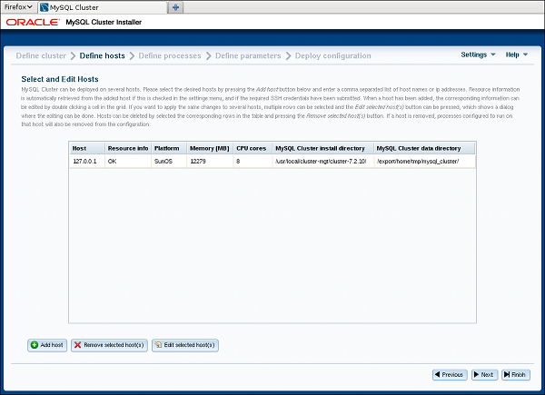Sort table by Host column header

click(80, 148)
